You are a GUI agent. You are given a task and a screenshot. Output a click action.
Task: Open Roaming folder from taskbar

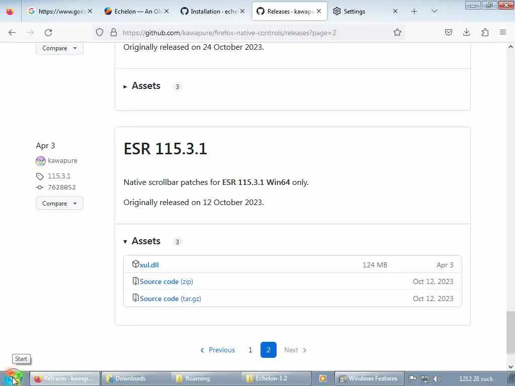coord(206,378)
